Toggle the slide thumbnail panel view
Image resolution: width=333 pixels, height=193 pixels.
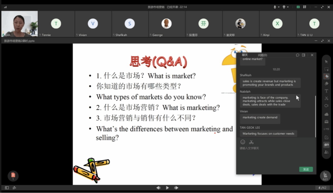pos(7,188)
